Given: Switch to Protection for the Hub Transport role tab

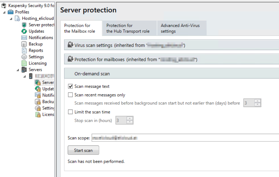Looking at the screenshot, I should coord(128,28).
